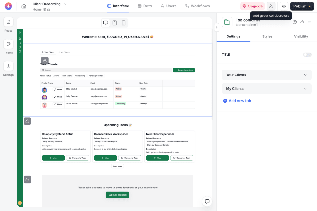Open the app Settings in left sidebar

8,66
